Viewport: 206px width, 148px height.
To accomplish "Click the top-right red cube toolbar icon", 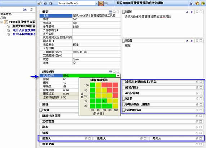I will 197,3.
